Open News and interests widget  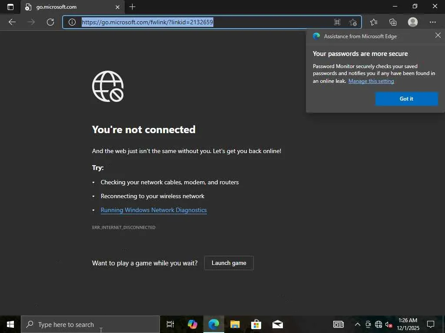[338, 324]
